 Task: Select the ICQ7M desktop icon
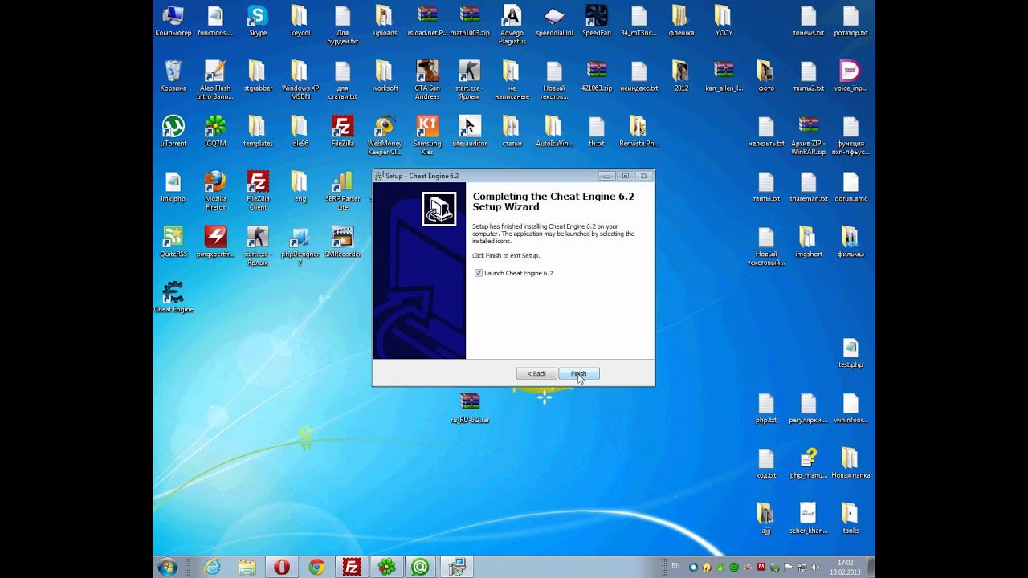(x=215, y=131)
